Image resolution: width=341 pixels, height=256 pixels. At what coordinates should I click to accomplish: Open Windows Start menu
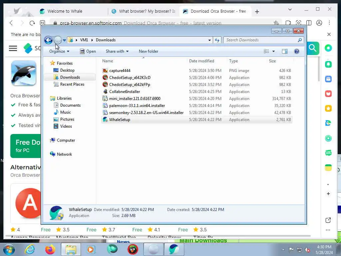pos(9,249)
